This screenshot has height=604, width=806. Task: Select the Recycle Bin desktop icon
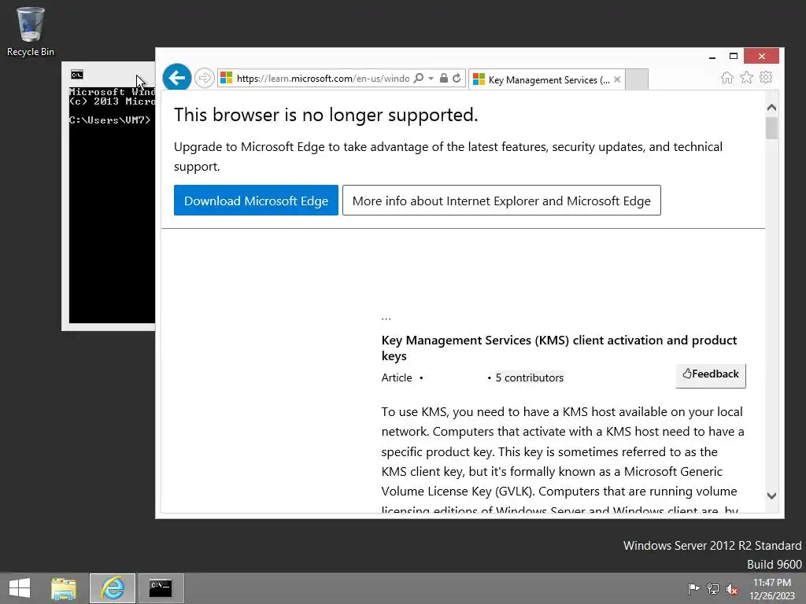31,31
